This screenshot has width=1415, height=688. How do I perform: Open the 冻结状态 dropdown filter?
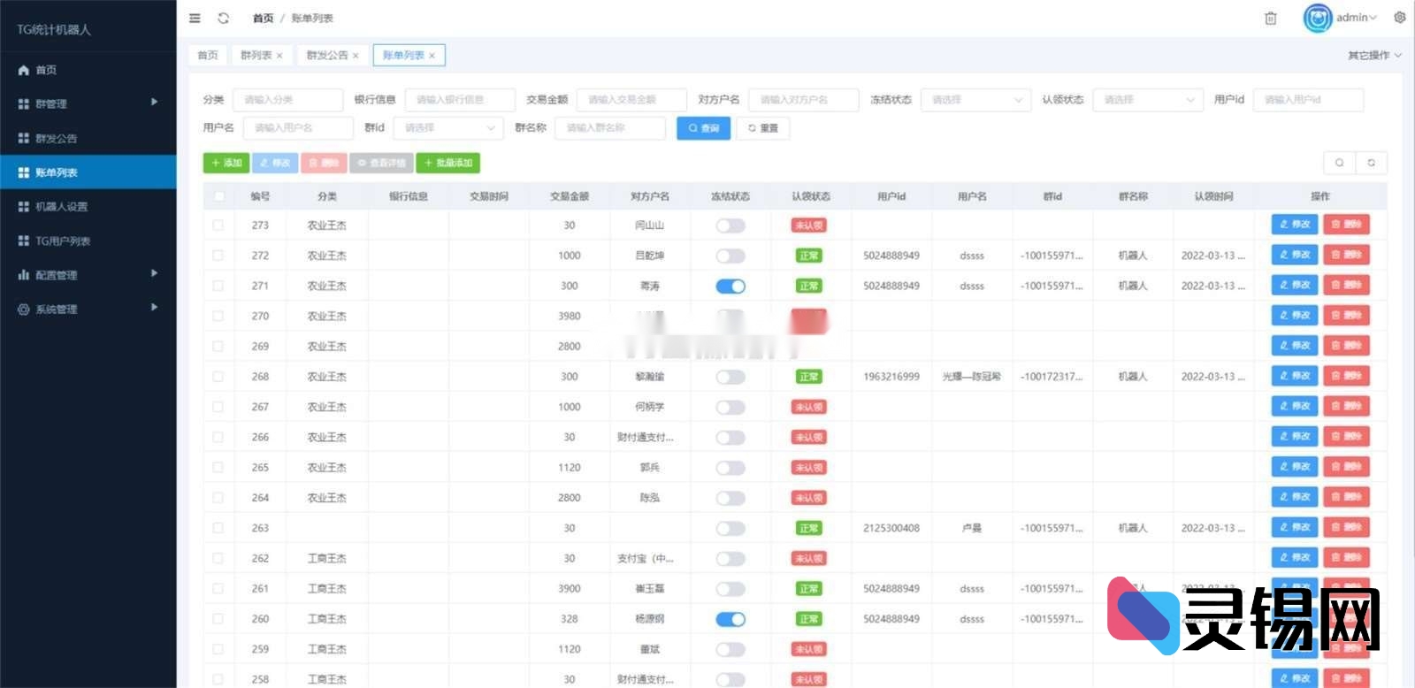pos(975,100)
